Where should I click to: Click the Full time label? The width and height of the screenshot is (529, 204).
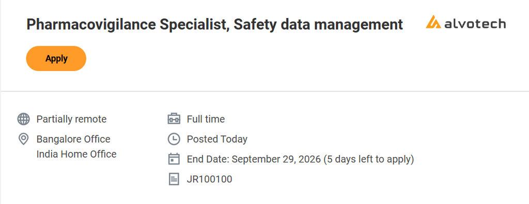pyautogui.click(x=206, y=119)
